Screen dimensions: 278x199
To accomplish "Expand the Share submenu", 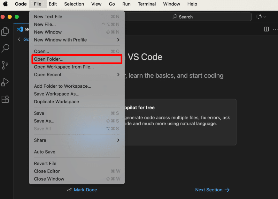I will [x=77, y=140].
